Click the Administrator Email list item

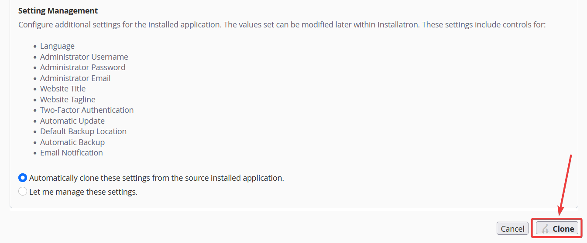[x=76, y=78]
